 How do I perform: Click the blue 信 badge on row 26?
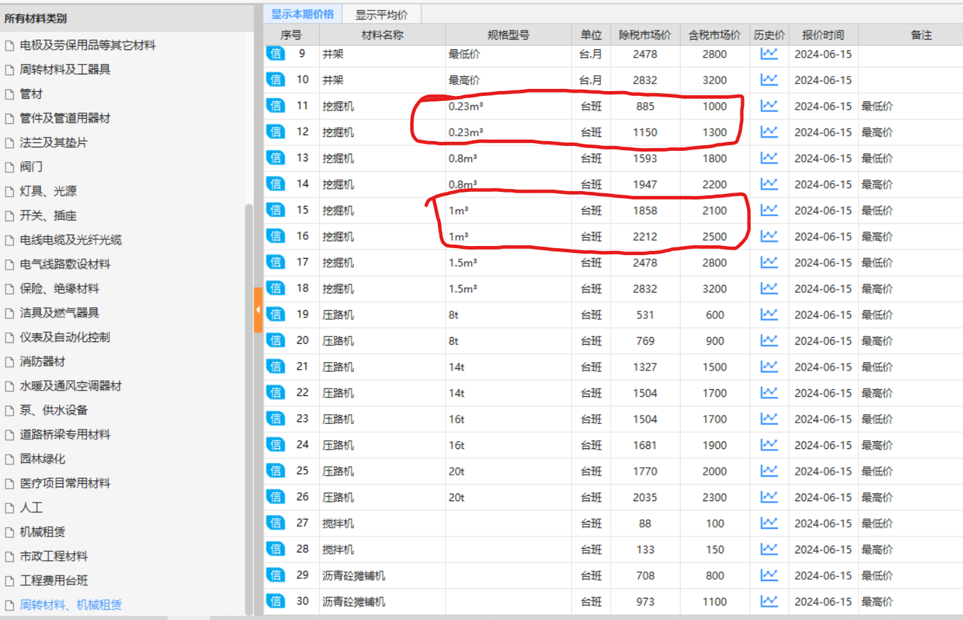pyautogui.click(x=276, y=497)
